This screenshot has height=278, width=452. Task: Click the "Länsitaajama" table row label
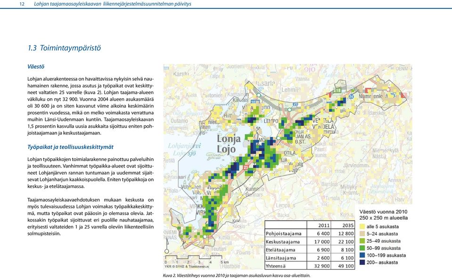tap(281, 258)
